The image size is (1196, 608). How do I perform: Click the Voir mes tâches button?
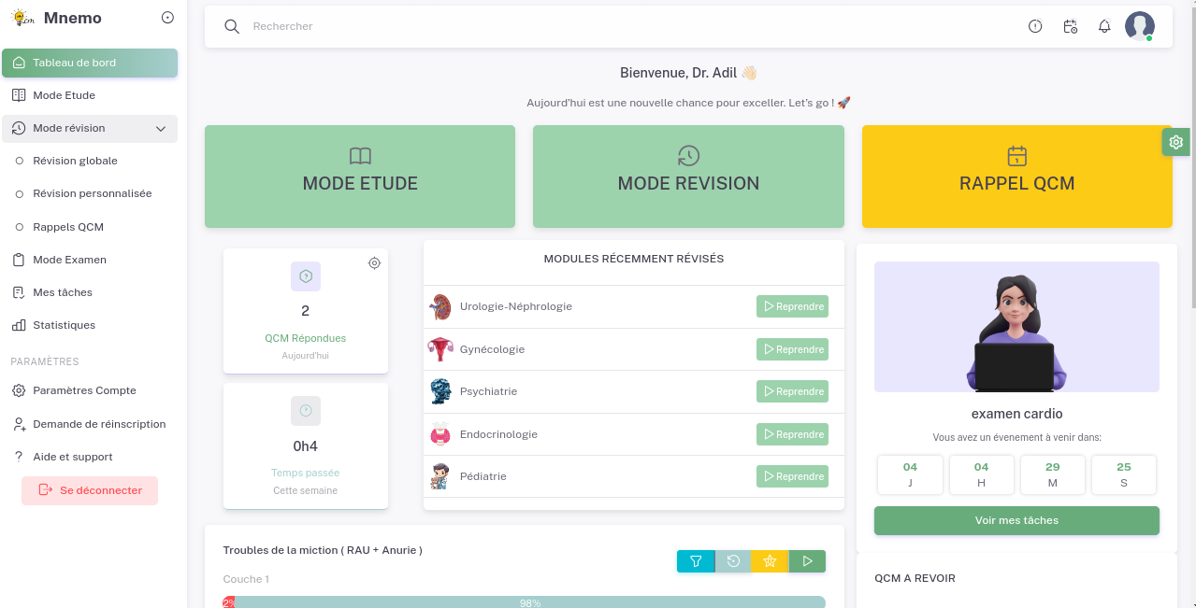pyautogui.click(x=1016, y=520)
